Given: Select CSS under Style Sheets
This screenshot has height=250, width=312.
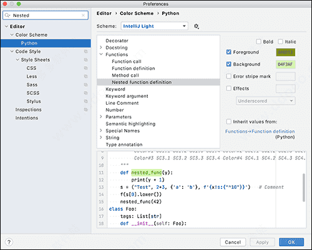Looking at the screenshot, I should pos(31,68).
